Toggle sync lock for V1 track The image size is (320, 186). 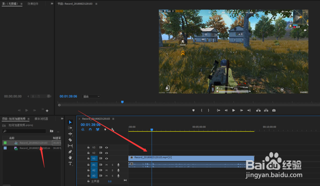pos(100,159)
